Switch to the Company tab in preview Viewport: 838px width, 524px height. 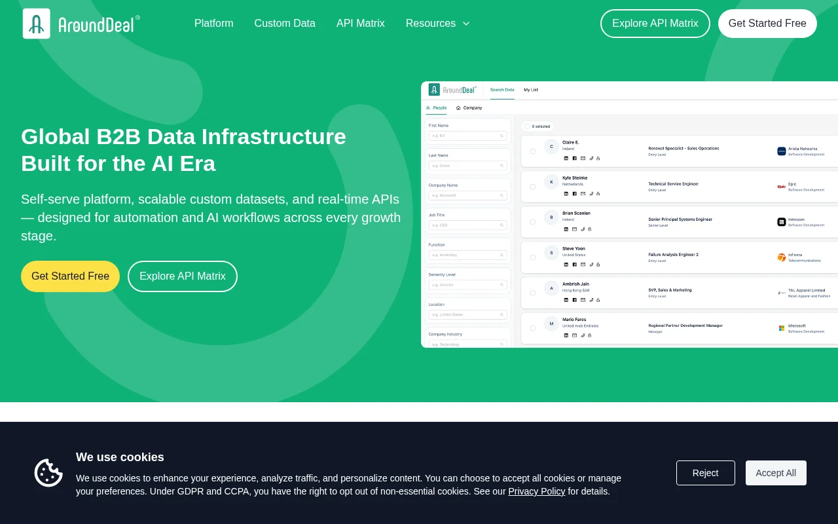[469, 108]
